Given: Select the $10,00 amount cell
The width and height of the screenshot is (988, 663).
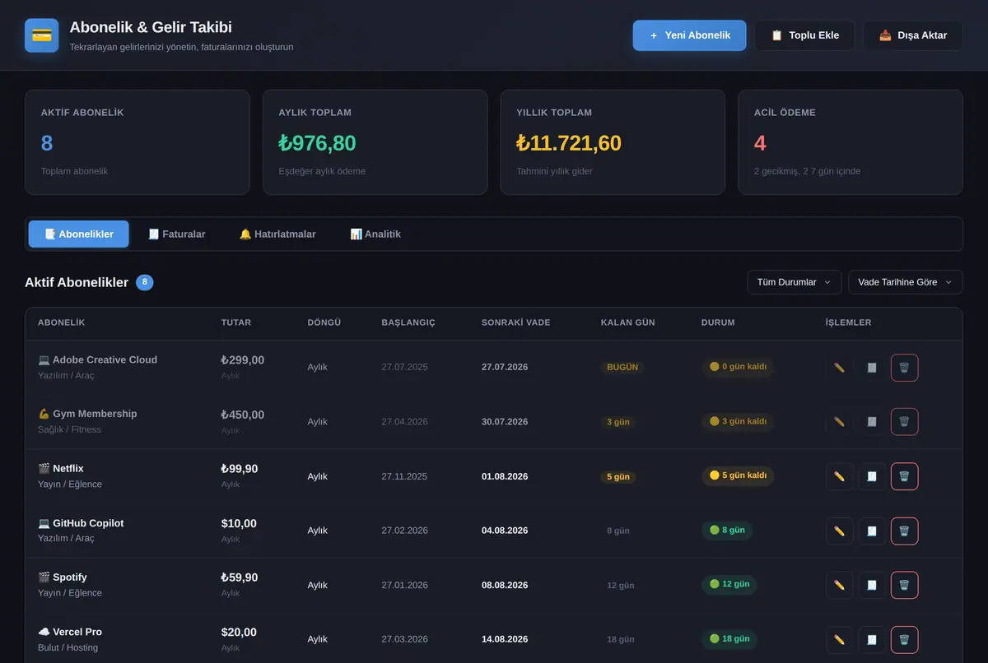Looking at the screenshot, I should point(239,523).
